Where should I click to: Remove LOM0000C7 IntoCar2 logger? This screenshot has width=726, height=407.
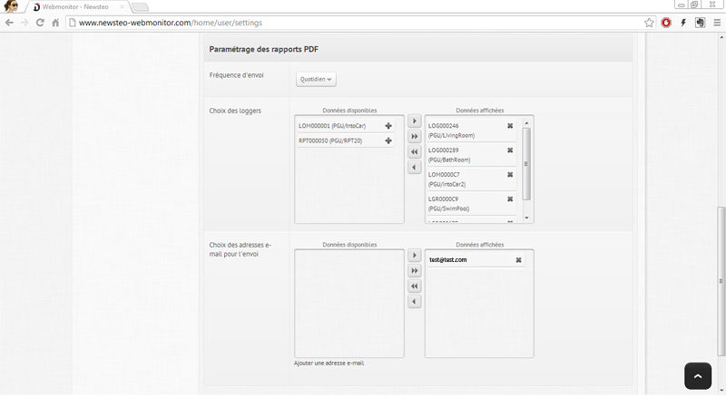click(x=510, y=175)
